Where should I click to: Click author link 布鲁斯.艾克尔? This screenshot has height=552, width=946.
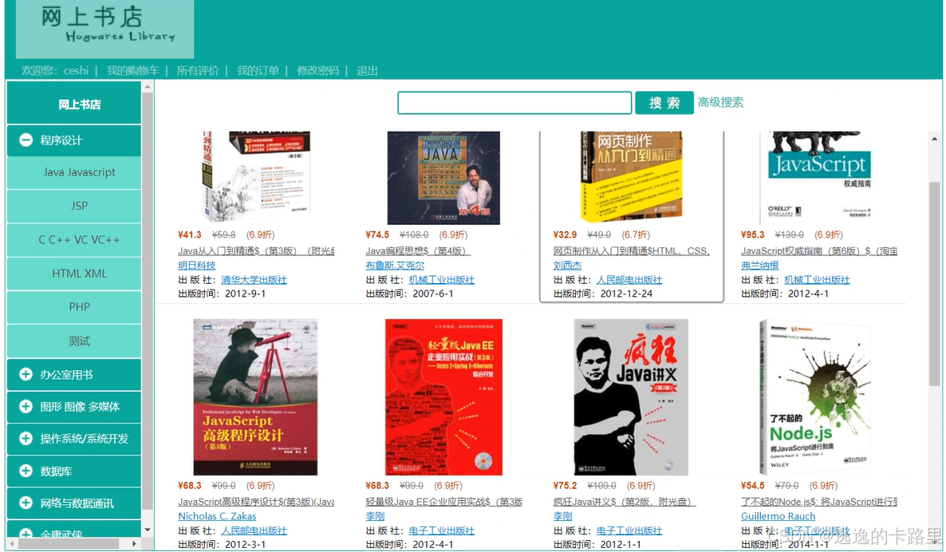point(395,266)
